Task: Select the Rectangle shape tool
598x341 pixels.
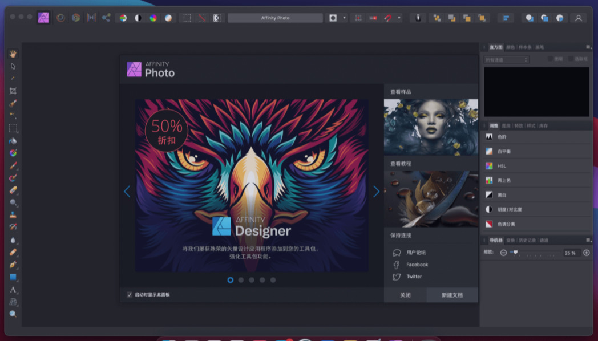Action: coord(13,277)
